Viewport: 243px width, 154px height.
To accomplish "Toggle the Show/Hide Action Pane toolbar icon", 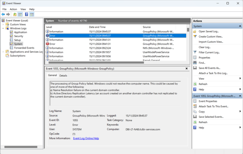I will (32, 14).
